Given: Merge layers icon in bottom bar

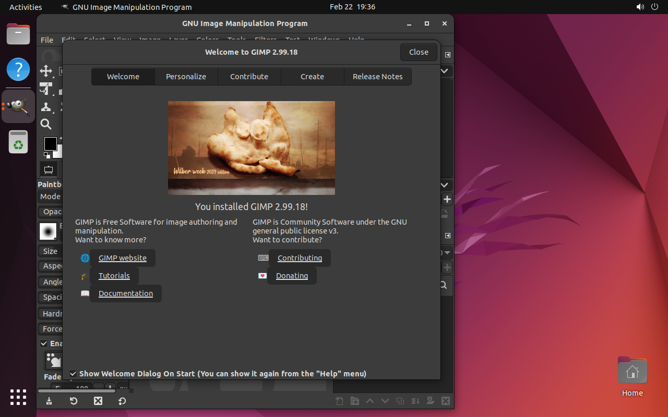Looking at the screenshot, I should [x=415, y=401].
